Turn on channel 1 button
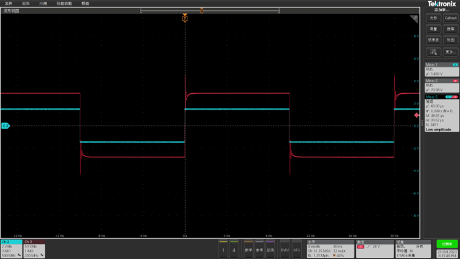This screenshot has width=460, height=259. click(x=223, y=249)
